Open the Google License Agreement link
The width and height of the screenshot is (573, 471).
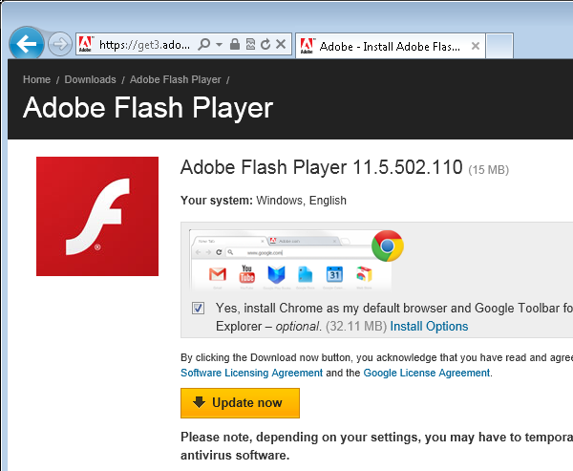427,373
